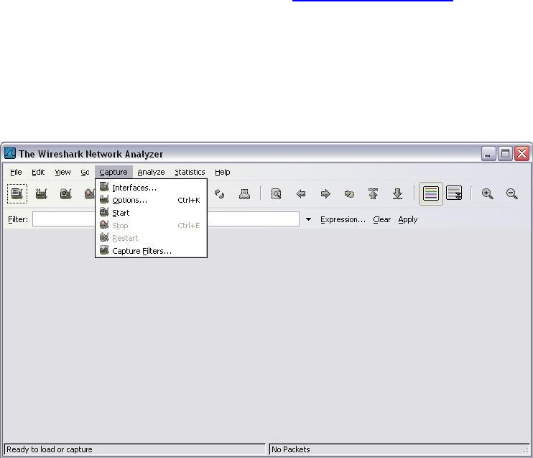
Task: Select Start in the Capture menu
Action: pos(151,213)
